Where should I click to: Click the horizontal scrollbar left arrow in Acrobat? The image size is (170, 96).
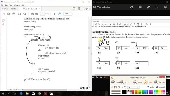pos(22,90)
